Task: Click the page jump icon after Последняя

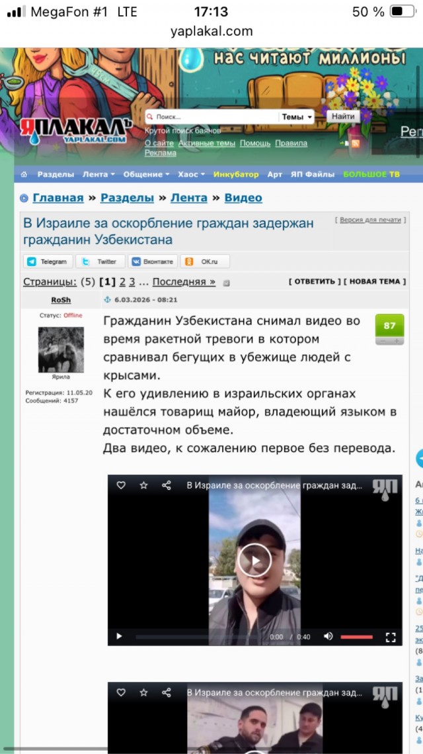Action: (227, 283)
